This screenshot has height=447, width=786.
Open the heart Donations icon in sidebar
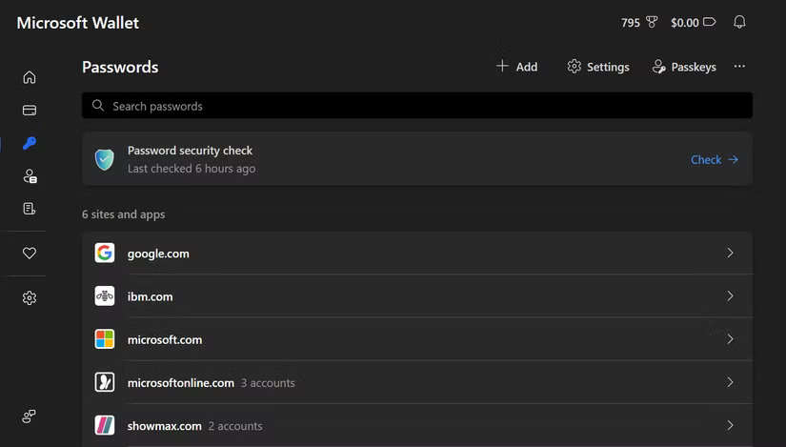pos(30,254)
